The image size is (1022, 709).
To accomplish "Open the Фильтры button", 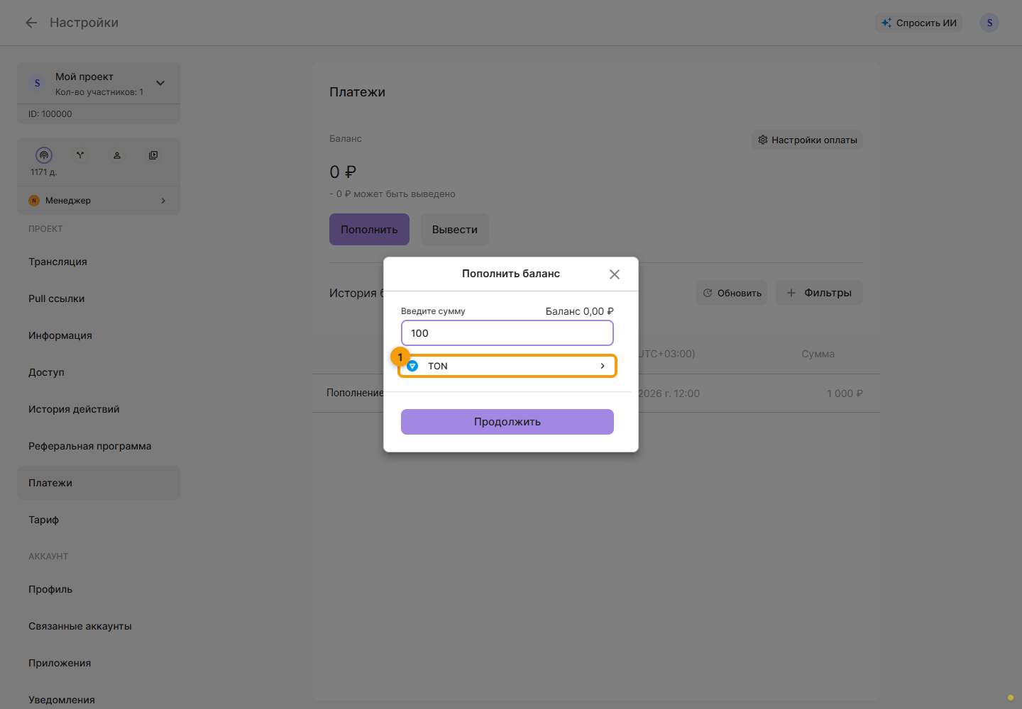I will pos(819,293).
